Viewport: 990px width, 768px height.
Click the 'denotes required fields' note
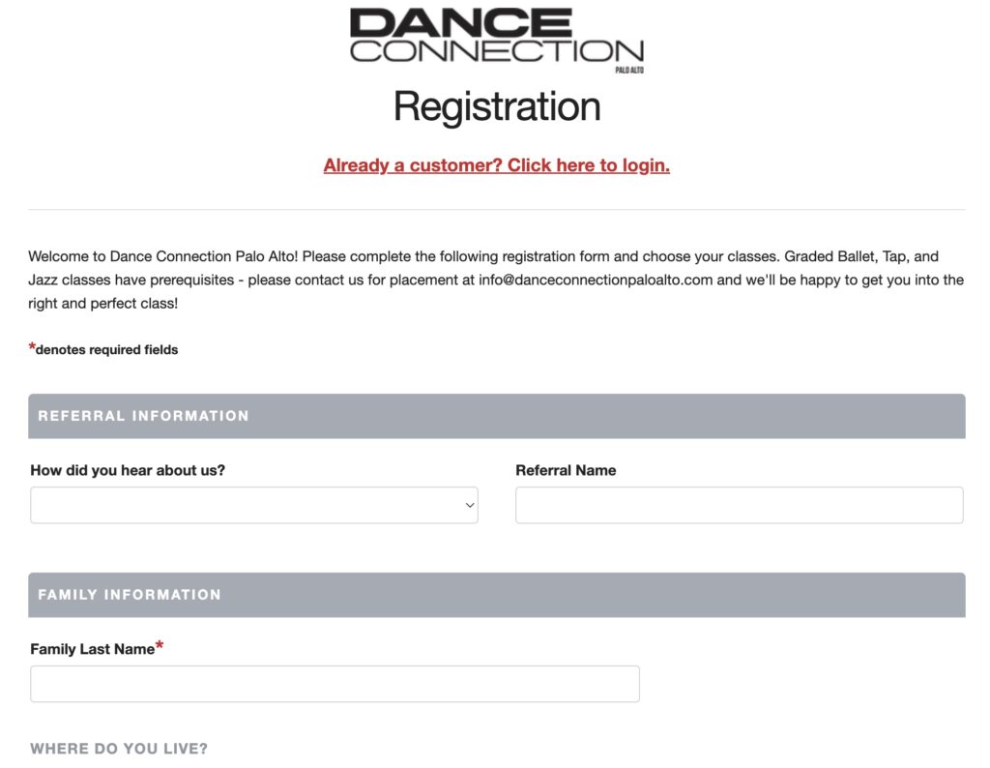tap(106, 350)
